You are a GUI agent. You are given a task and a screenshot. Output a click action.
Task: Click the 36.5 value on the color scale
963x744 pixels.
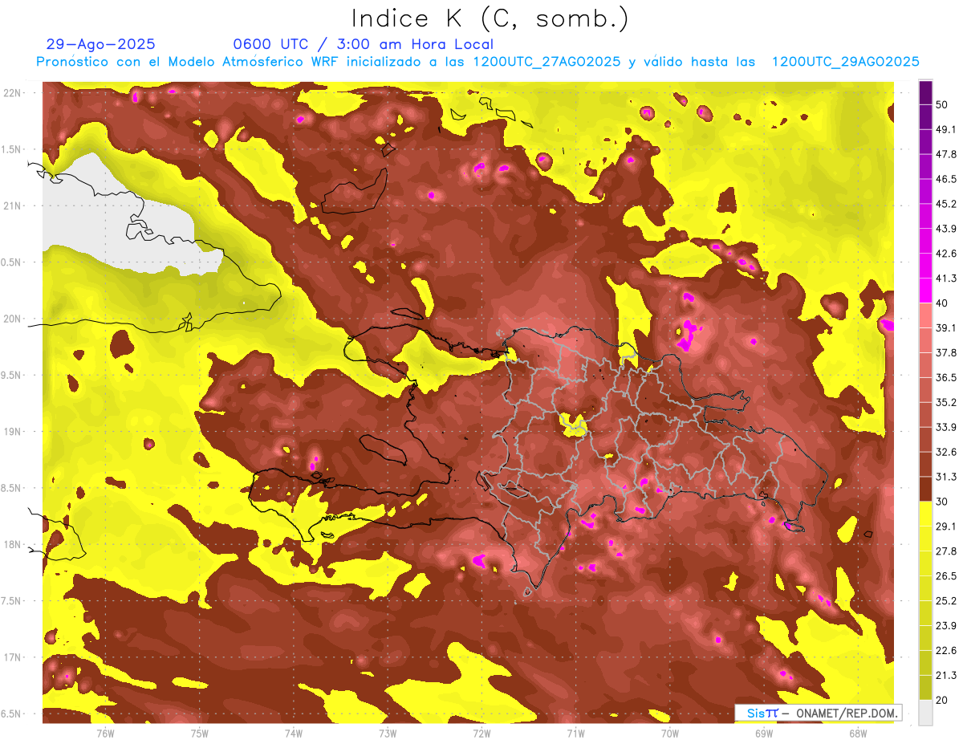click(x=946, y=377)
